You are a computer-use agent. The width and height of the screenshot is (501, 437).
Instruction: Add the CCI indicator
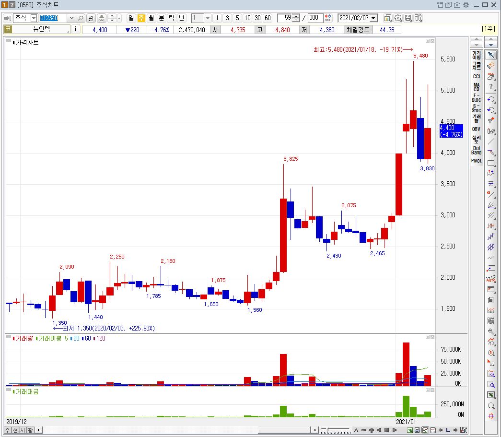tap(477, 76)
